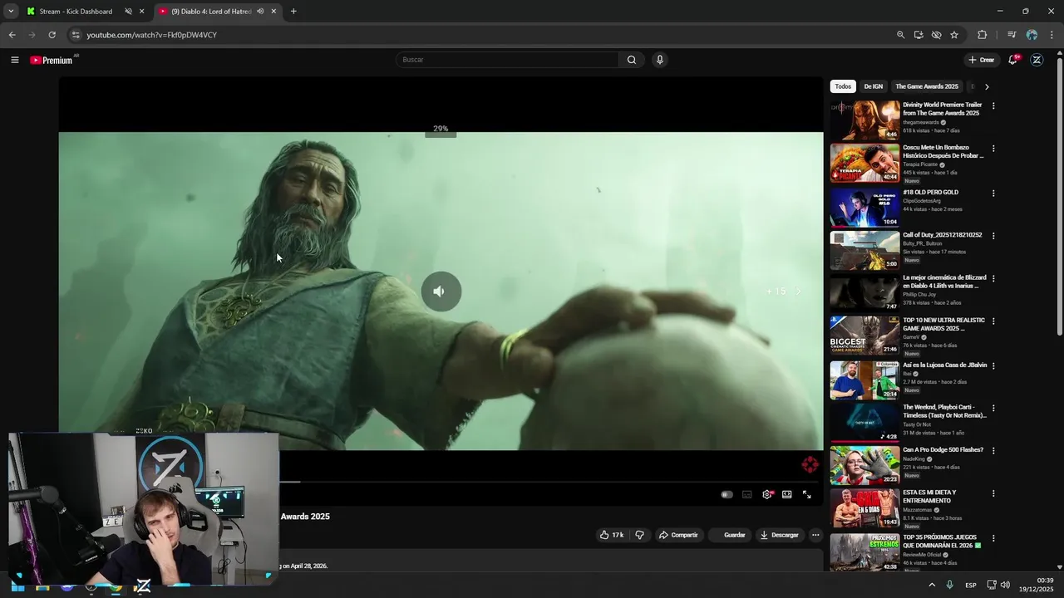The image size is (1064, 598).
Task: Open The Weeknd, Playboi Carti Timeless video title
Action: (944, 411)
